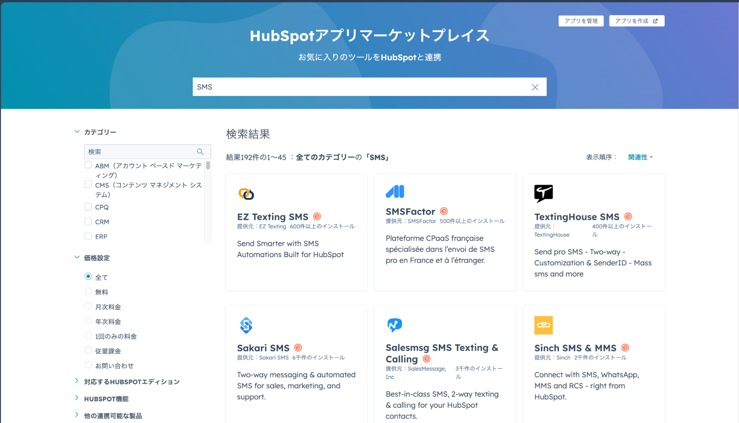Open the SMSFactor app title

410,212
